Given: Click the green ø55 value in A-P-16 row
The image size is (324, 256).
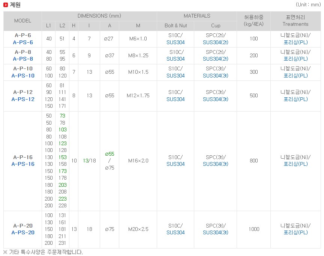Looking at the screenshot, I should [x=109, y=154].
